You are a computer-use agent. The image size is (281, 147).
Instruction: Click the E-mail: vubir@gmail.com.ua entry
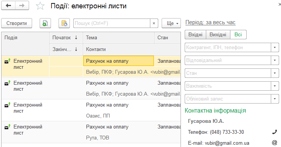click(x=219, y=143)
